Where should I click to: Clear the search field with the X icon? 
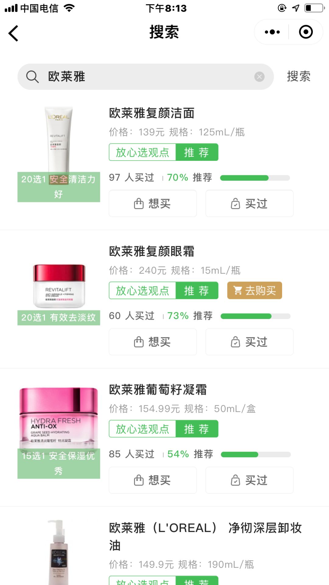pyautogui.click(x=259, y=77)
